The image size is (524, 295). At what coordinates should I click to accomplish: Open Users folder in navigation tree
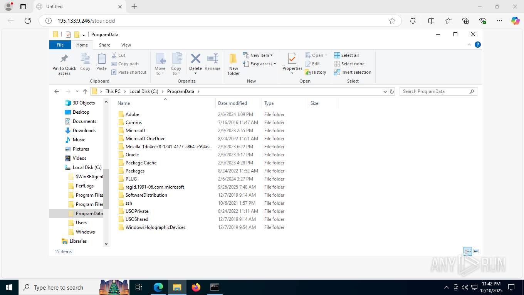point(81,223)
